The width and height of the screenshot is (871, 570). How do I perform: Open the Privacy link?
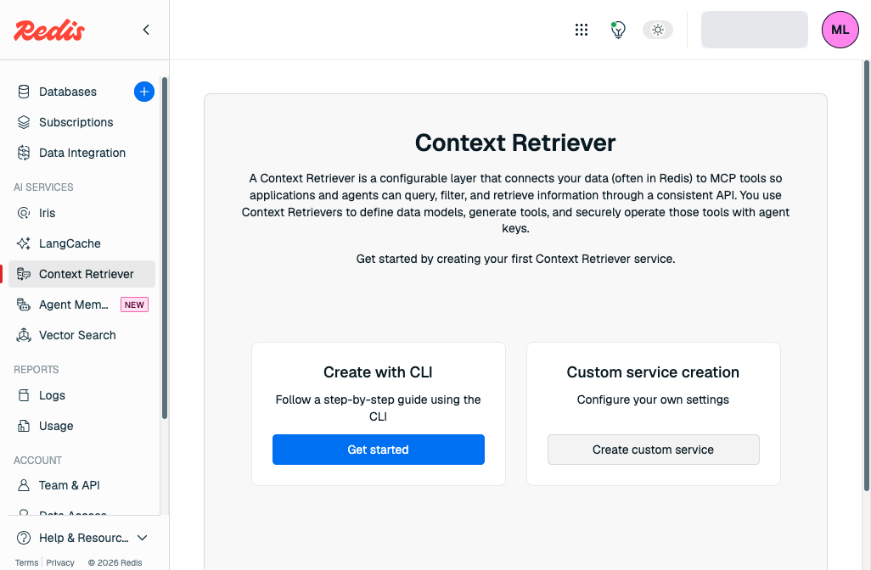point(60,562)
